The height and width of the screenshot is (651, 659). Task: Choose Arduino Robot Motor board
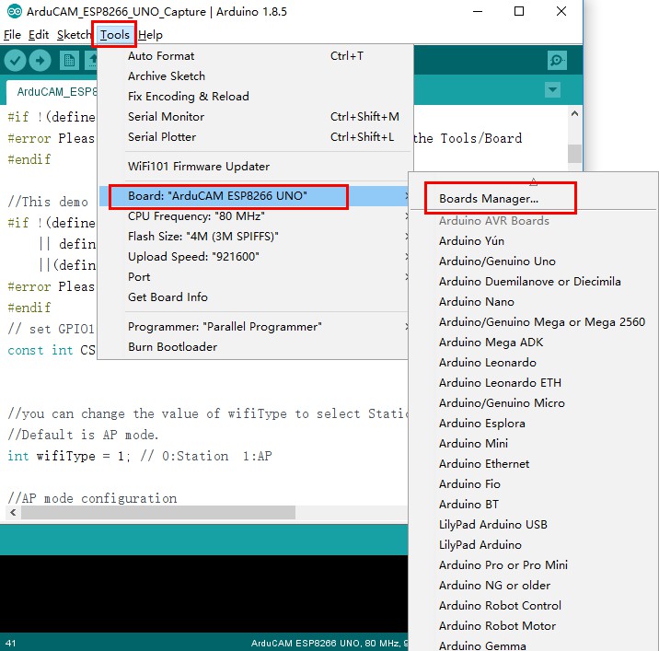534,626
